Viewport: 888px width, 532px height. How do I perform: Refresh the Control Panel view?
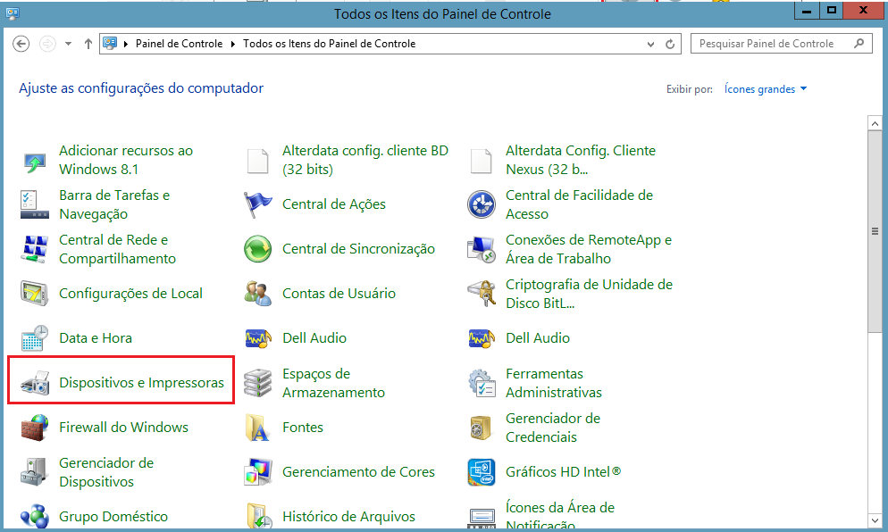click(670, 44)
